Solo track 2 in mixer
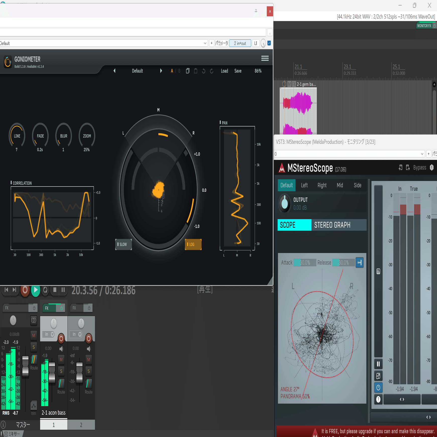This screenshot has width=437, height=437. (88, 371)
